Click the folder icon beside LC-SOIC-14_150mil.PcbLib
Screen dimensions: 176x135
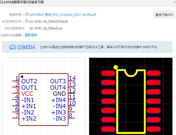click(x=27, y=21)
